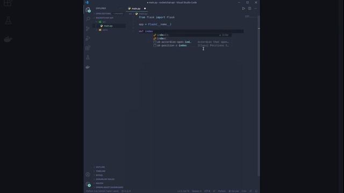Image resolution: width=344 pixels, height=193 pixels.
Task: Open the Source Control view
Action: coord(88,28)
